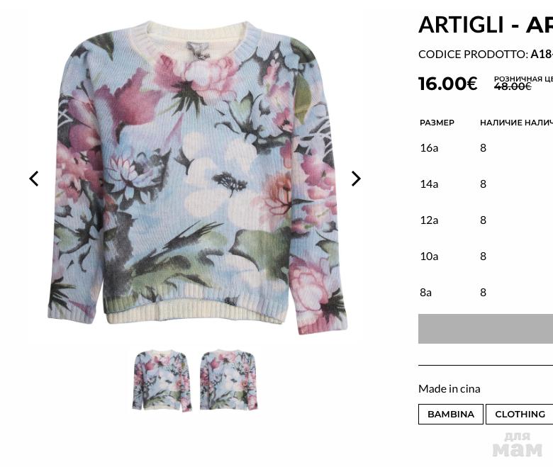Image resolution: width=553 pixels, height=467 pixels.
Task: Select size 12a row
Action: point(486,220)
